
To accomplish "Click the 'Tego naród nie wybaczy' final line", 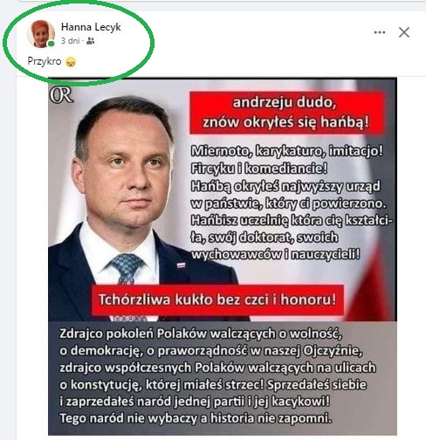I will [x=196, y=418].
